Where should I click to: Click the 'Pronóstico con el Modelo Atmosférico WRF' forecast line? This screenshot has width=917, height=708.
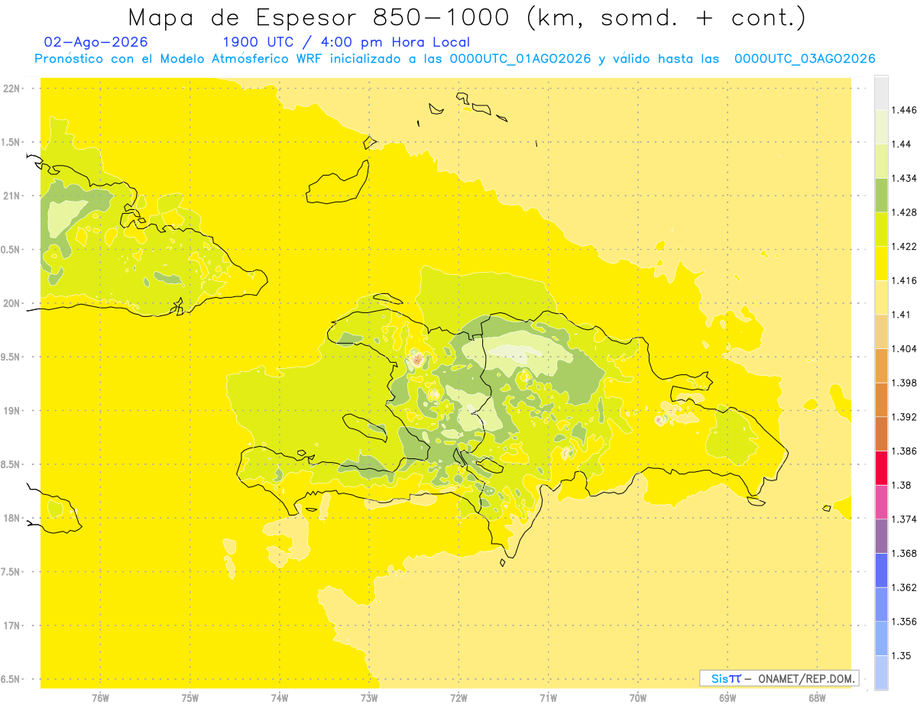point(455,59)
